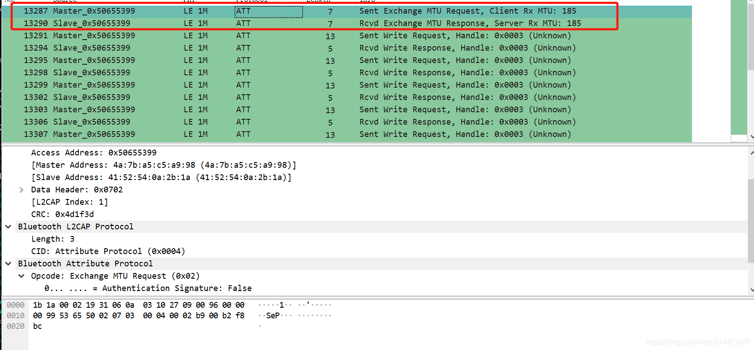
Task: Click the Bluetooth L2CAP Protocol header label
Action: 76,227
